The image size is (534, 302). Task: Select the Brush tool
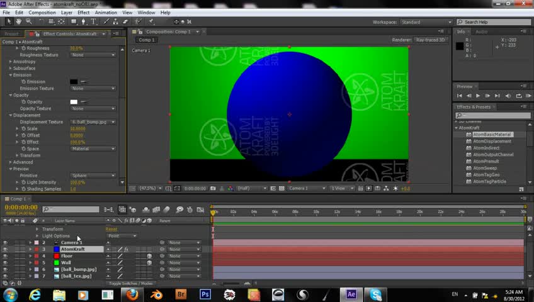click(106, 21)
